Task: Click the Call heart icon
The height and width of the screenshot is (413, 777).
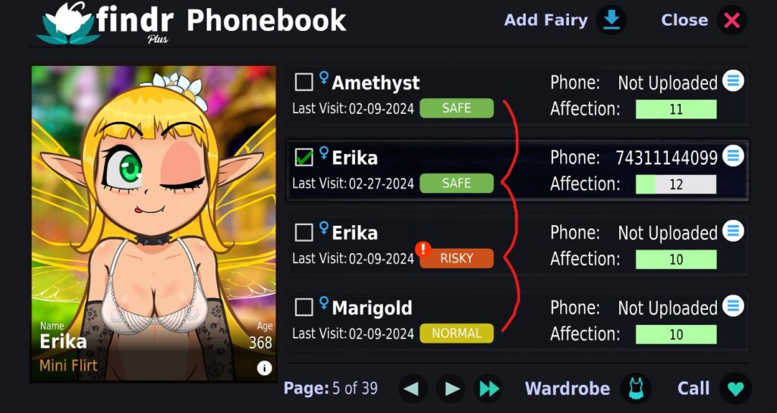Action: click(736, 388)
